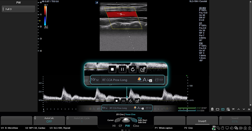Delete image using the trash icon
Image resolution: width=252 pixels, height=131 pixels.
click(x=212, y=109)
